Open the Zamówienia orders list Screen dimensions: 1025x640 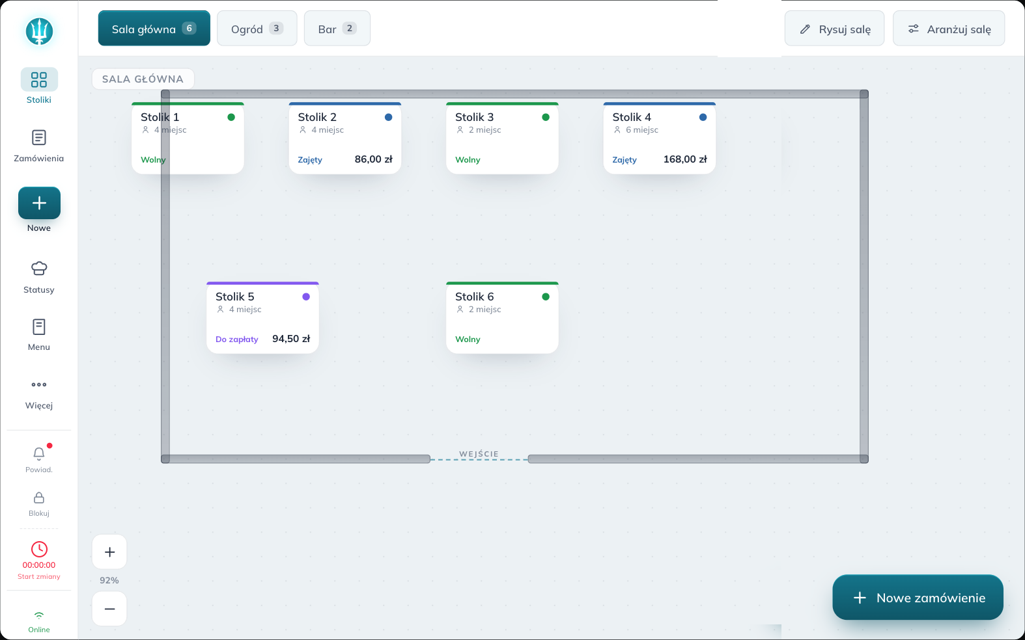[x=39, y=146]
